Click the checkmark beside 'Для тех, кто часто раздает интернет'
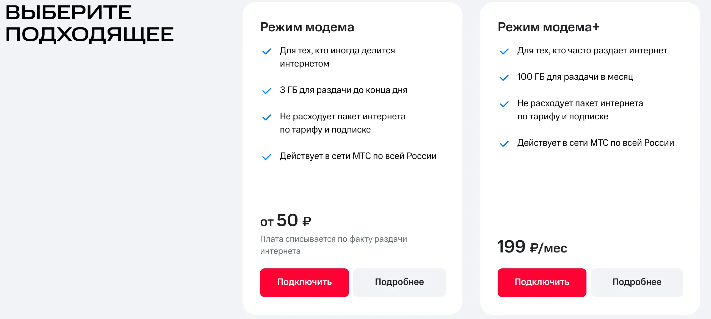Screen dimensions: 711x319 click(504, 52)
